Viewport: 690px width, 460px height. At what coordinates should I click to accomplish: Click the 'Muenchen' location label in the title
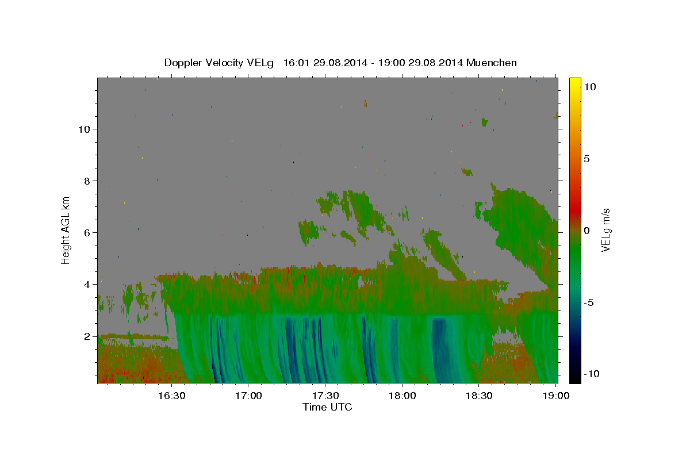pos(492,62)
